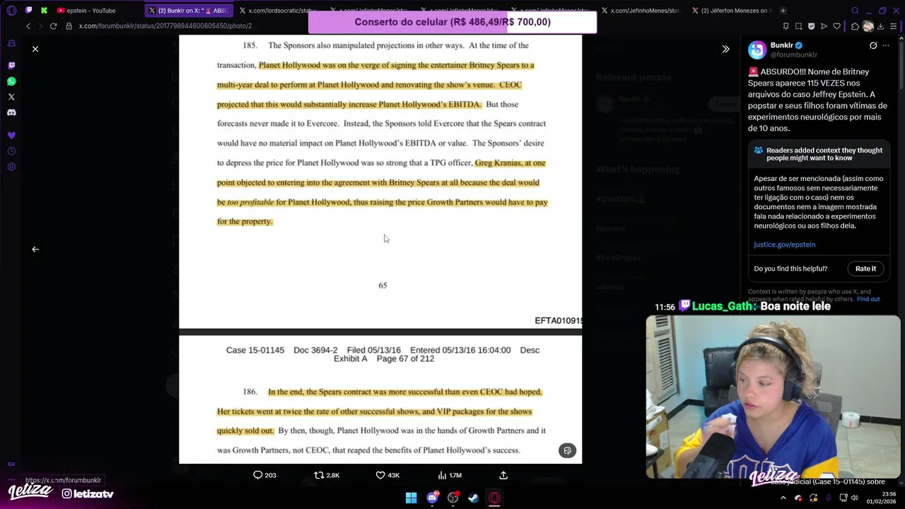Open the GX Cleaner icon in sidebar
Viewport: 905px width, 509px height.
pos(11,43)
